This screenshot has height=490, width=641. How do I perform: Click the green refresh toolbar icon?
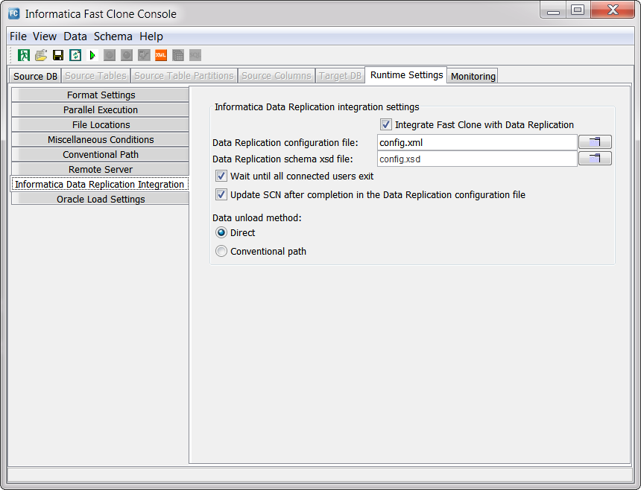tap(75, 55)
